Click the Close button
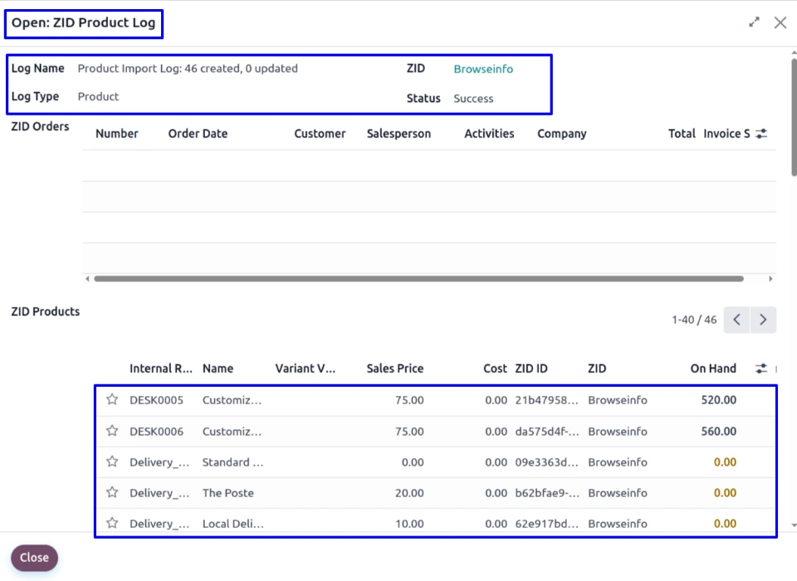The image size is (797, 581). [34, 558]
